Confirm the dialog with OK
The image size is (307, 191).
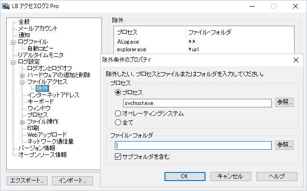pyautogui.click(x=185, y=176)
